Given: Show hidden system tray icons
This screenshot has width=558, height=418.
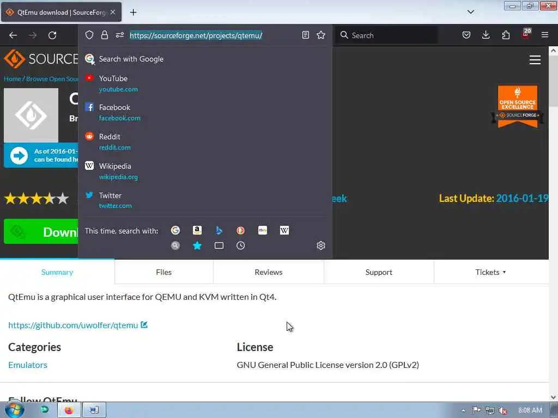Looking at the screenshot, I should [463, 410].
